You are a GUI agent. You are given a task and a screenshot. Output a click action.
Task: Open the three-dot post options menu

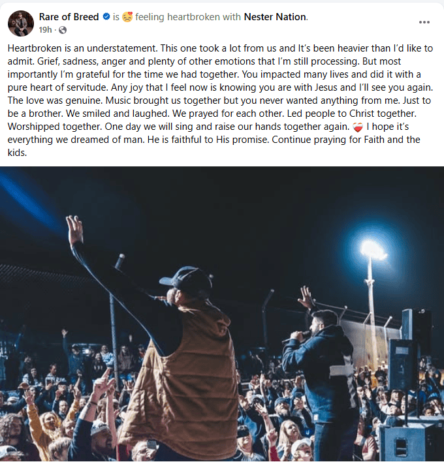pos(424,22)
